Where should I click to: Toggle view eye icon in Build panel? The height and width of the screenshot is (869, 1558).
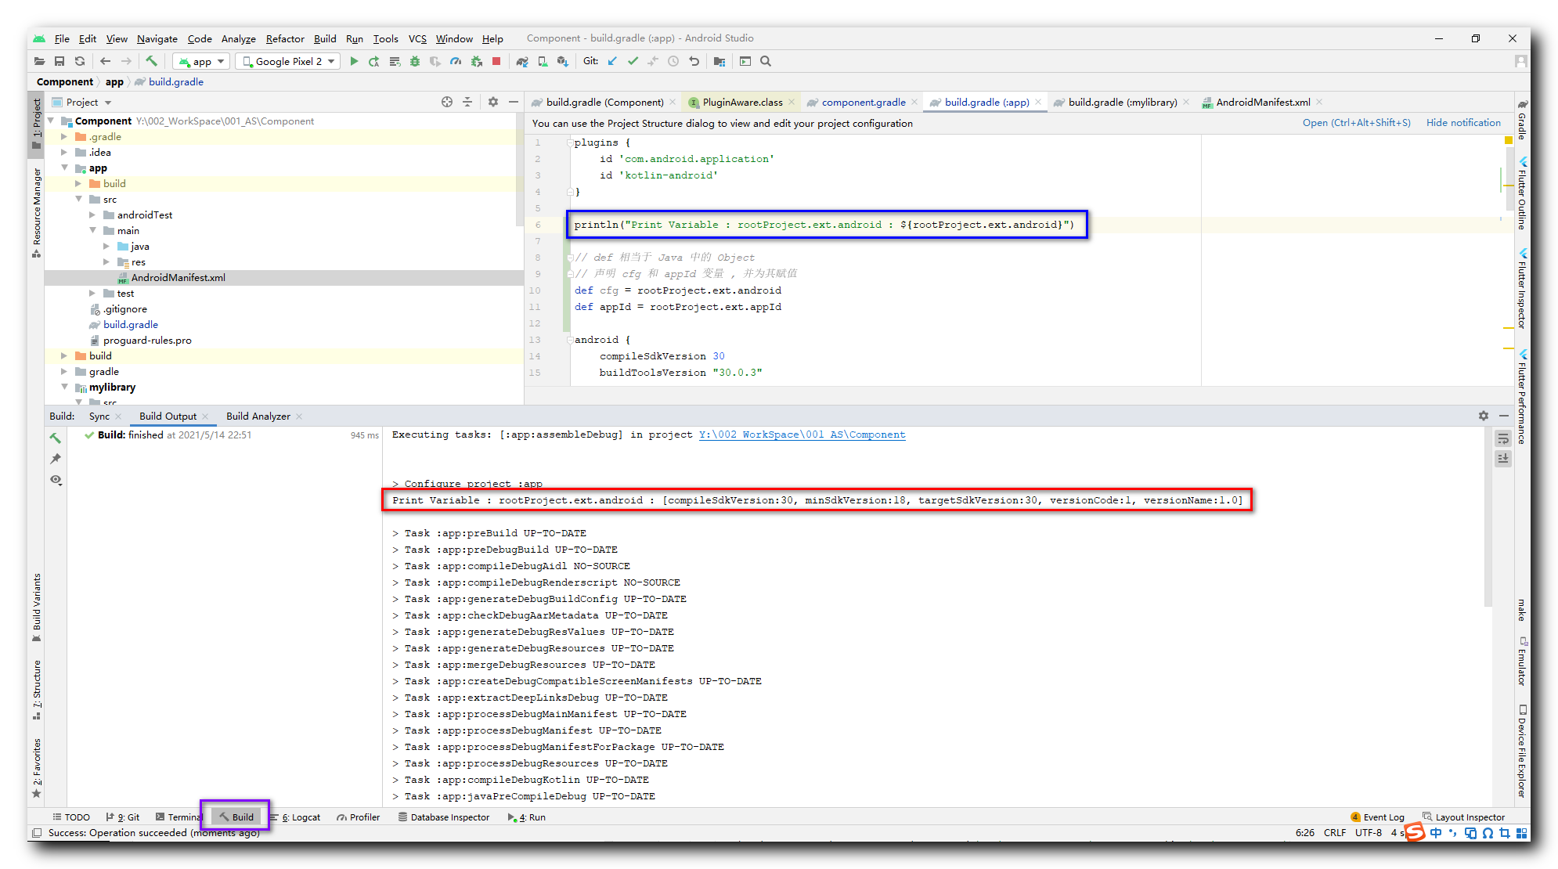point(56,480)
